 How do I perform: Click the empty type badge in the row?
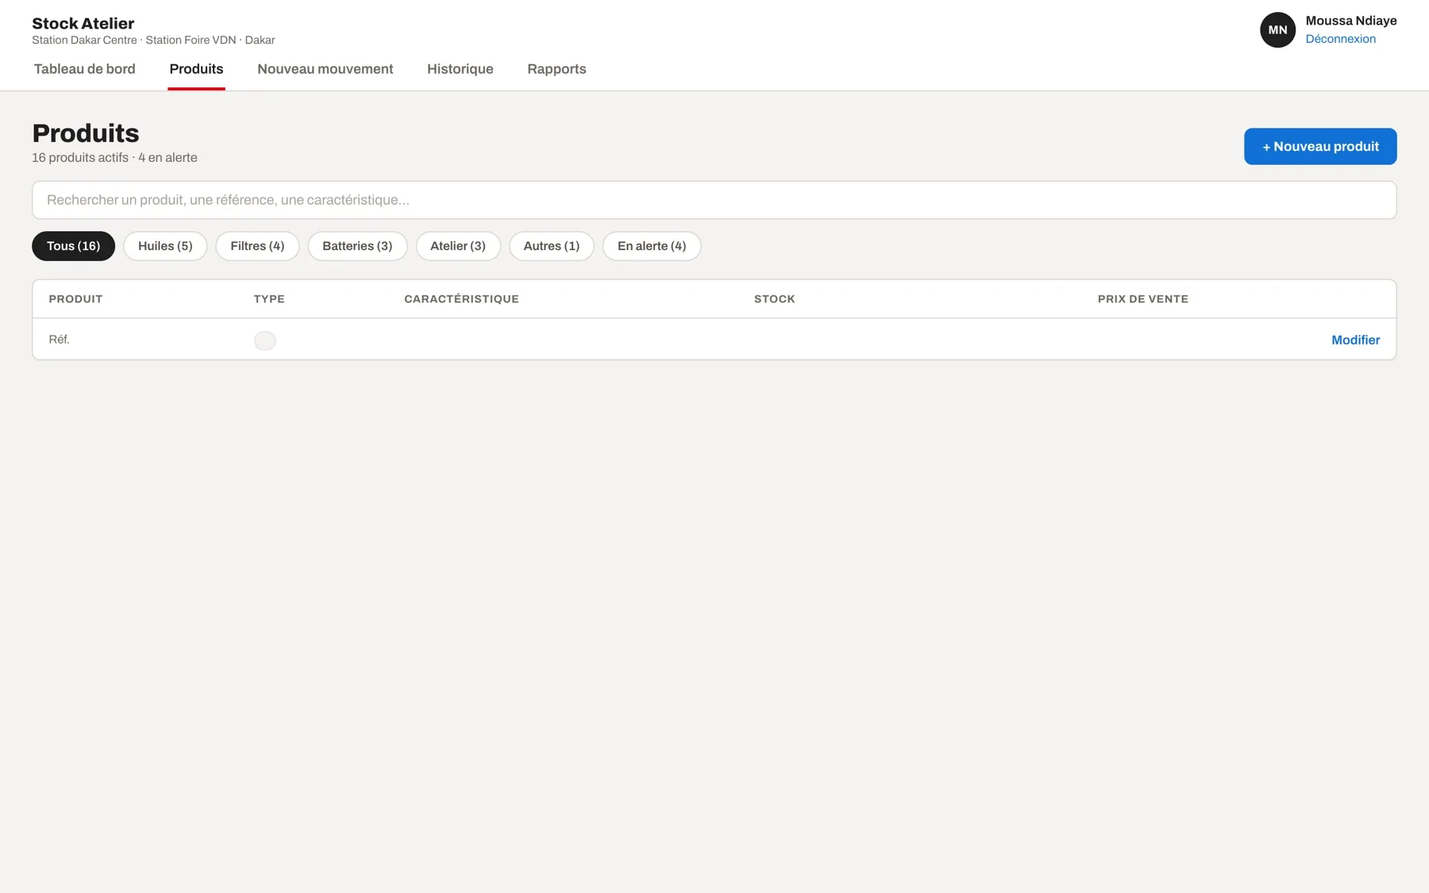pos(264,341)
